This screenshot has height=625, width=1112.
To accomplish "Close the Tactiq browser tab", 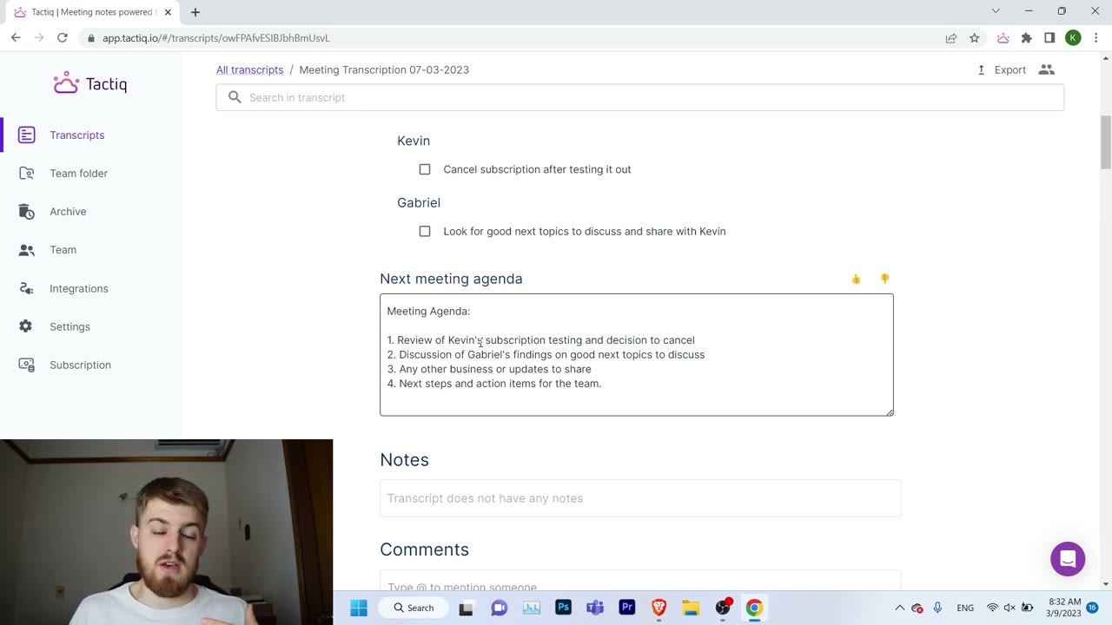I will [168, 12].
